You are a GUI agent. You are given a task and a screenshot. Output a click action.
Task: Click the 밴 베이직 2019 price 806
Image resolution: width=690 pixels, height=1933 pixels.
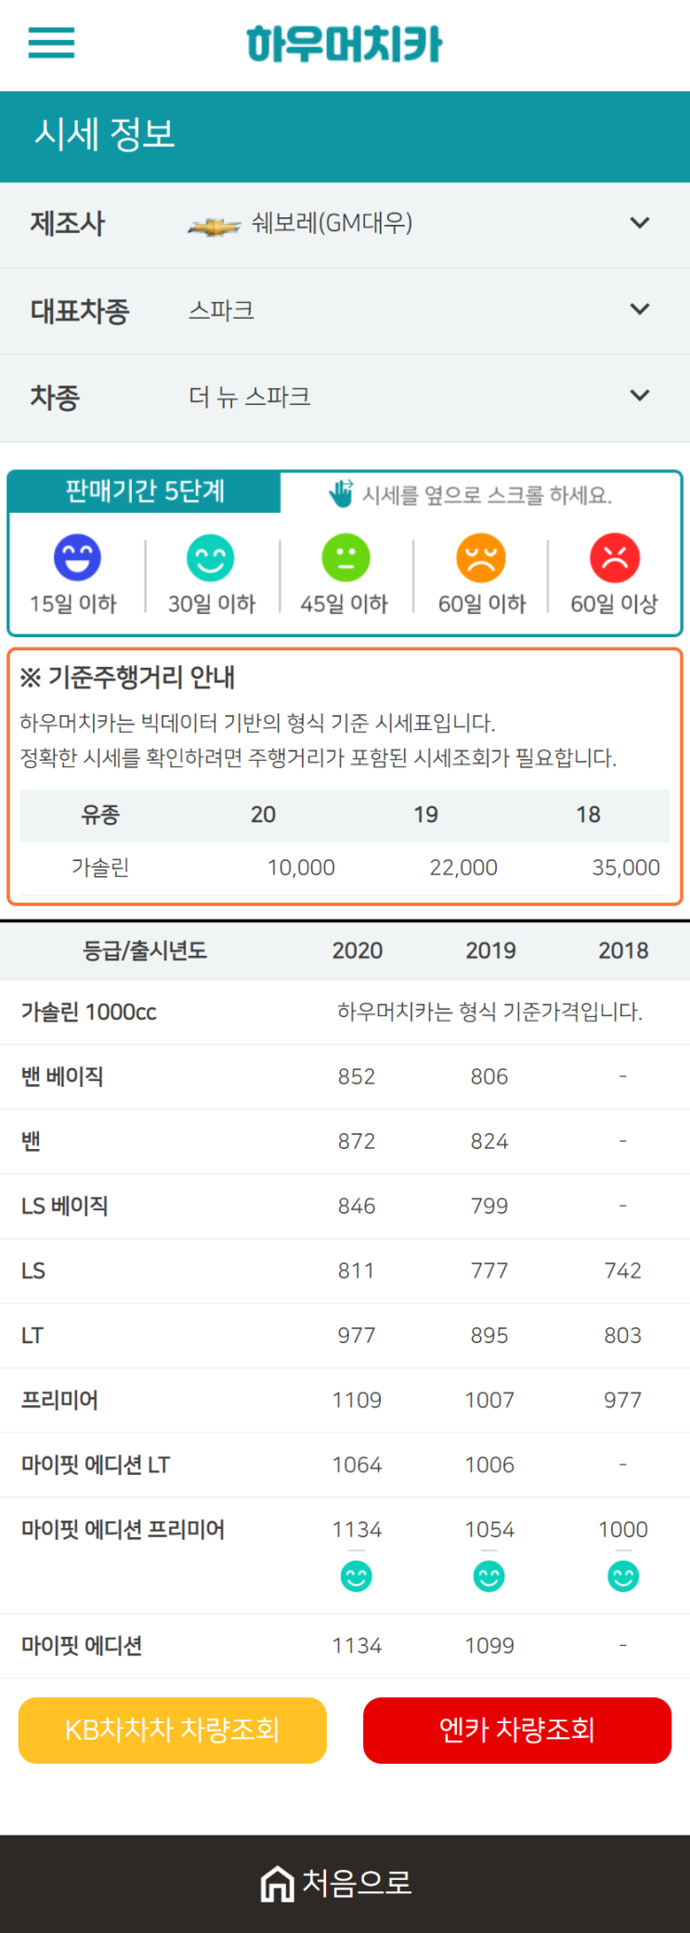(x=489, y=1077)
